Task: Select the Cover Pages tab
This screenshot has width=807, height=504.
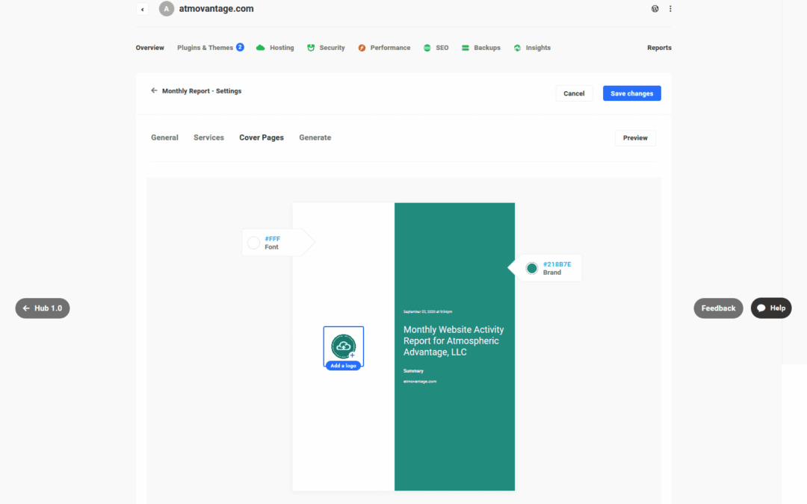Action: (x=262, y=138)
